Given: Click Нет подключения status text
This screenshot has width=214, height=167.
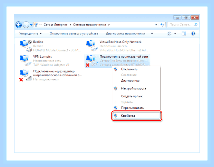Looking at the screenshot, I should point(46,79).
